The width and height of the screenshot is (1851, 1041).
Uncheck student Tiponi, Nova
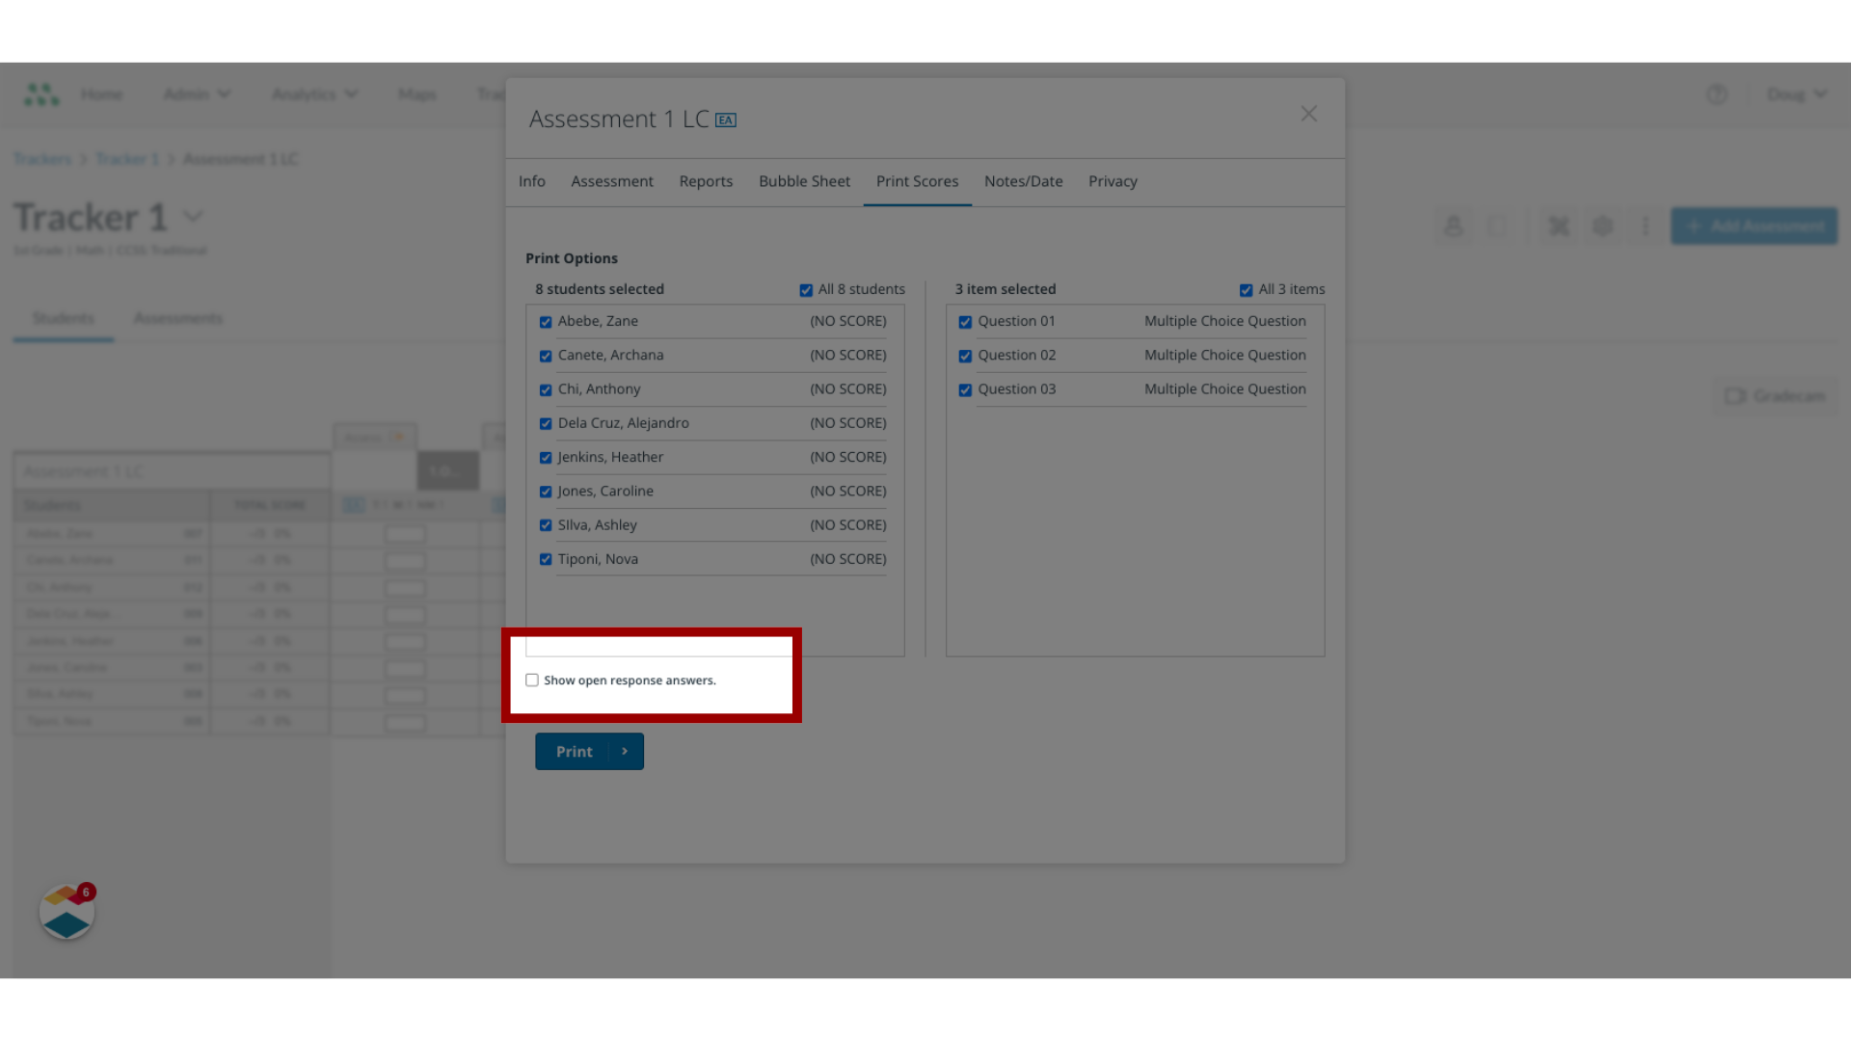[546, 559]
